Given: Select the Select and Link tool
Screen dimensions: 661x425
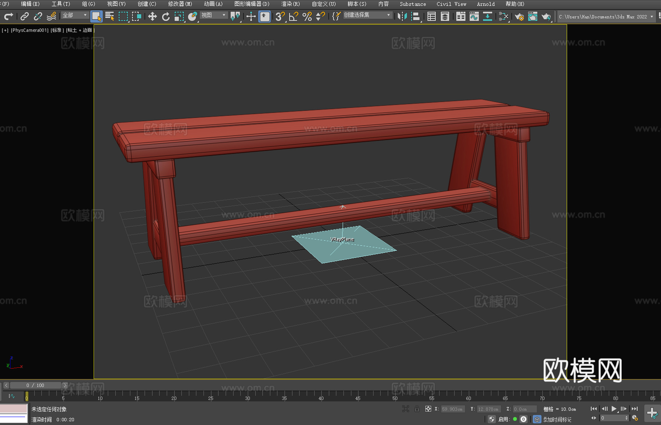Looking at the screenshot, I should (25, 16).
